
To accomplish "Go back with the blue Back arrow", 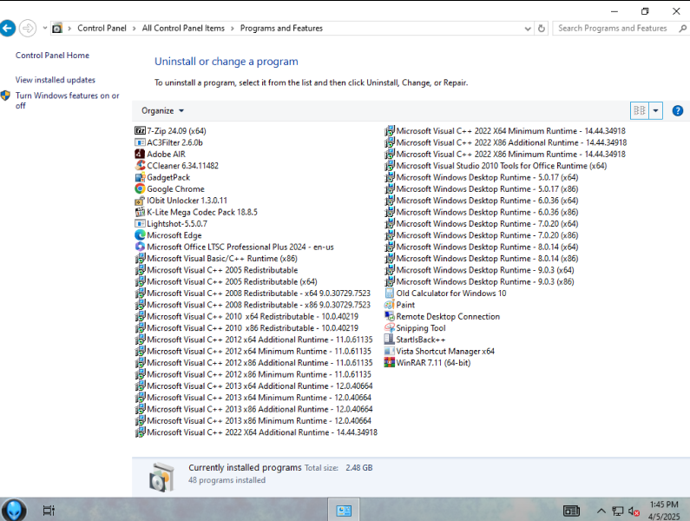I will [8, 28].
